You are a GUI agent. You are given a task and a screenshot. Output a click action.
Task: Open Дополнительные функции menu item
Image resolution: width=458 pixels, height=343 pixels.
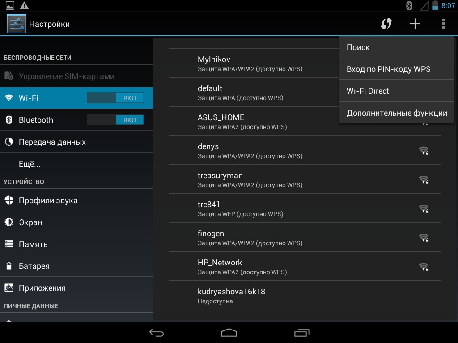click(x=397, y=113)
